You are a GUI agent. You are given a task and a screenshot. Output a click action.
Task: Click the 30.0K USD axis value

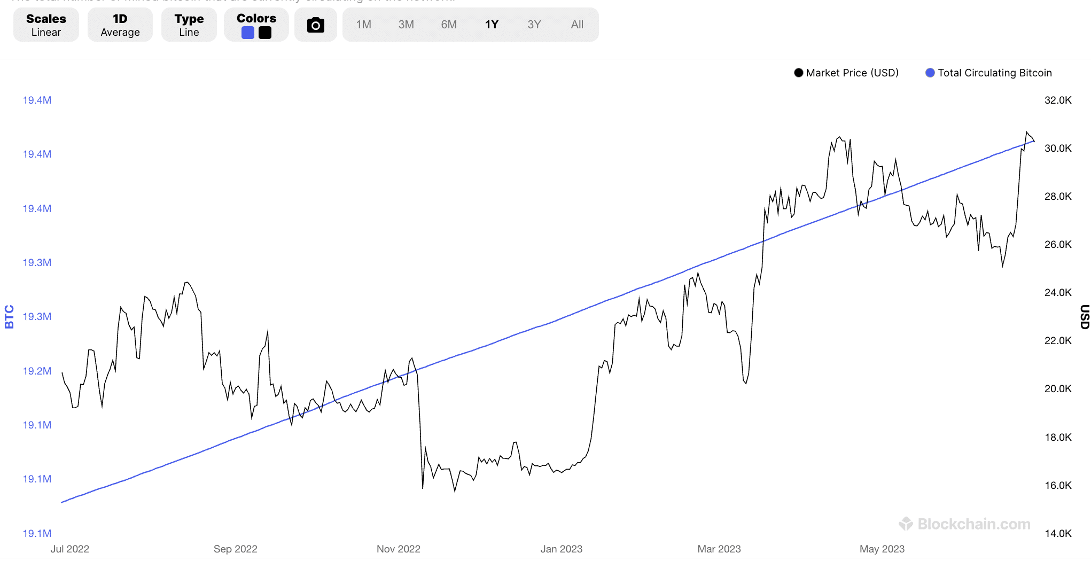[x=1058, y=148]
